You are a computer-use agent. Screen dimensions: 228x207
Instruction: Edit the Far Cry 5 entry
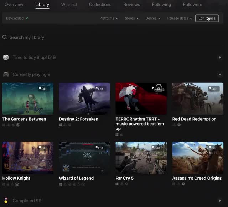click(x=157, y=148)
